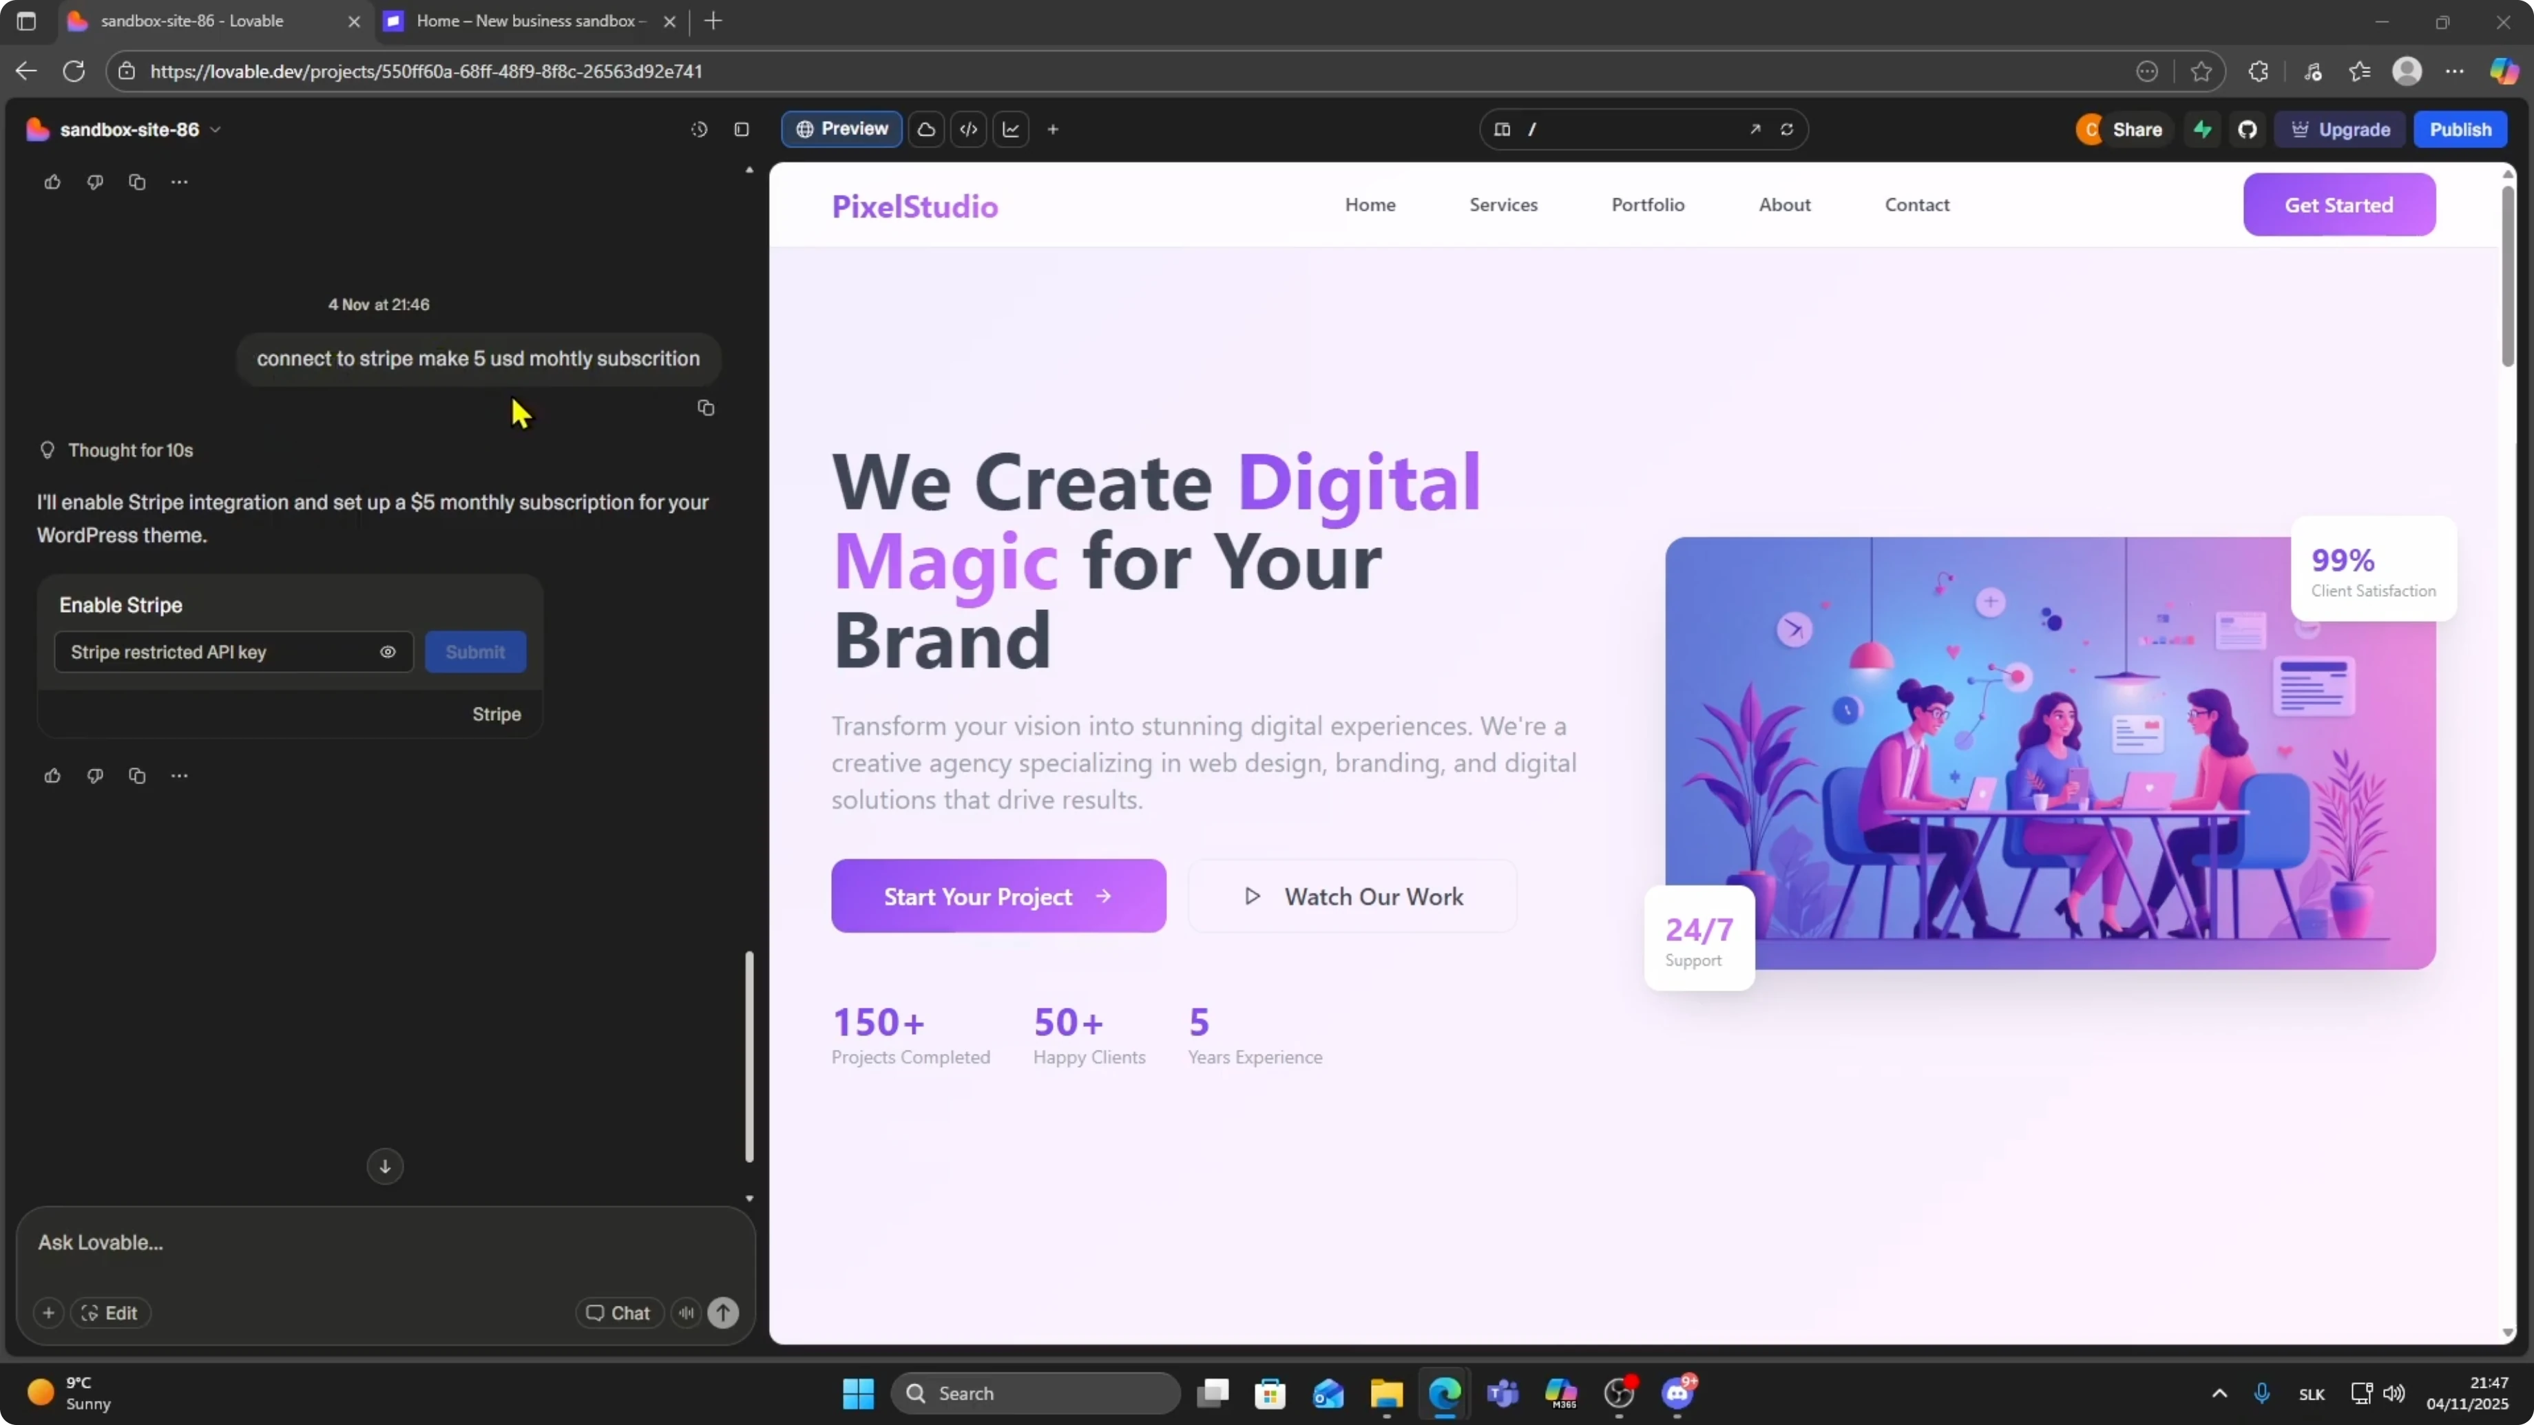This screenshot has height=1425, width=2534.
Task: Thumbs up the Stripe response
Action: [52, 776]
